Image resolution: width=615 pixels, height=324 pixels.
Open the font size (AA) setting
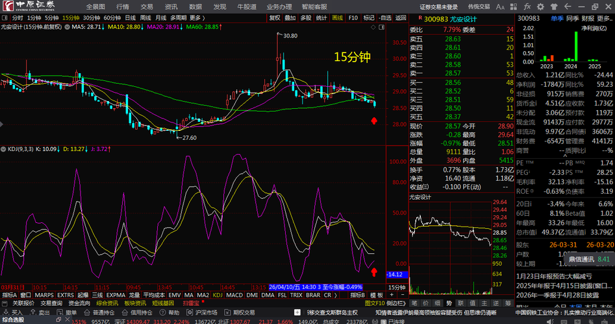(500, 6)
